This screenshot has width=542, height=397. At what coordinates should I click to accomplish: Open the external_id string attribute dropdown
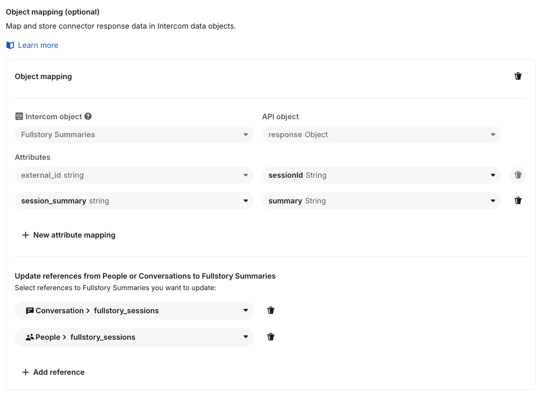point(134,175)
